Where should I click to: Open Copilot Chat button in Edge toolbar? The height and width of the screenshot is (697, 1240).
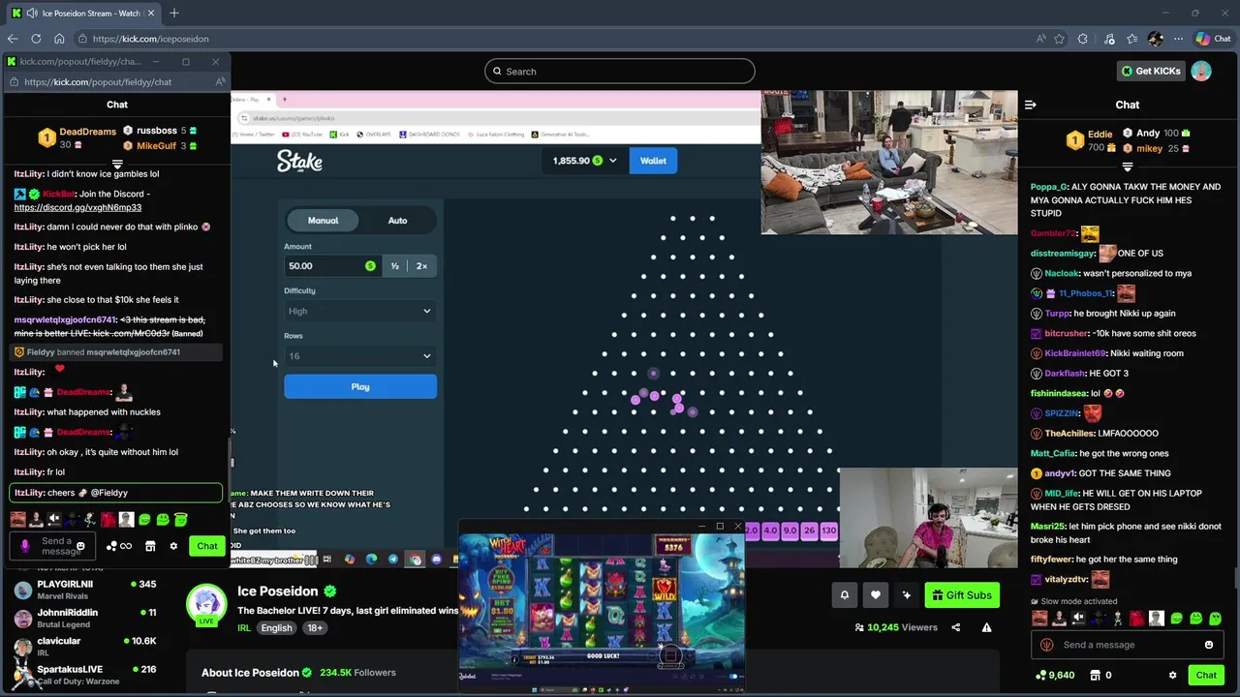(x=1214, y=39)
